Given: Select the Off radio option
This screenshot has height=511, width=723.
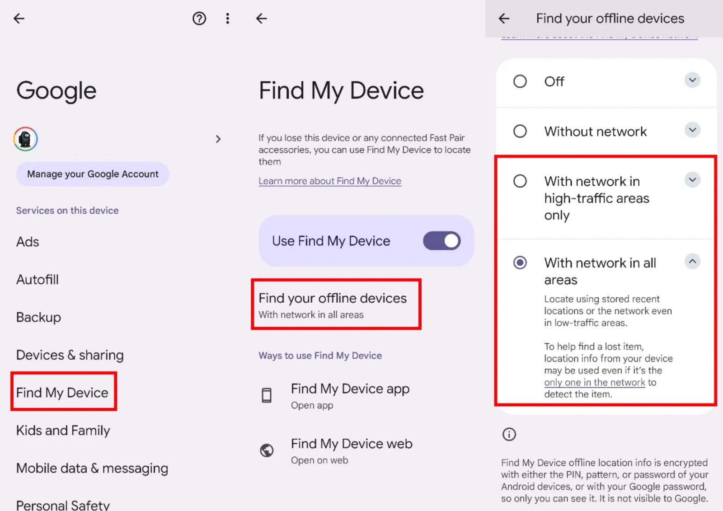Looking at the screenshot, I should point(520,81).
